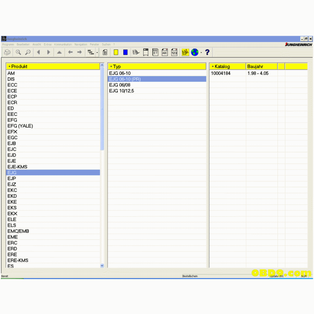Select product AM in the Produkt list
Viewport: 314px width, 314px height.
53,73
